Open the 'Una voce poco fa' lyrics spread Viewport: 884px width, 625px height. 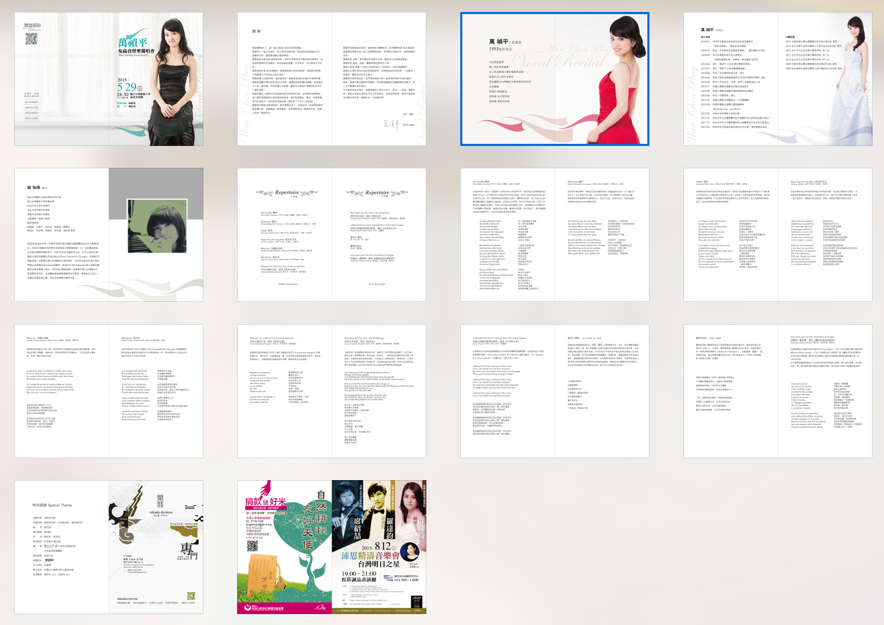778,391
